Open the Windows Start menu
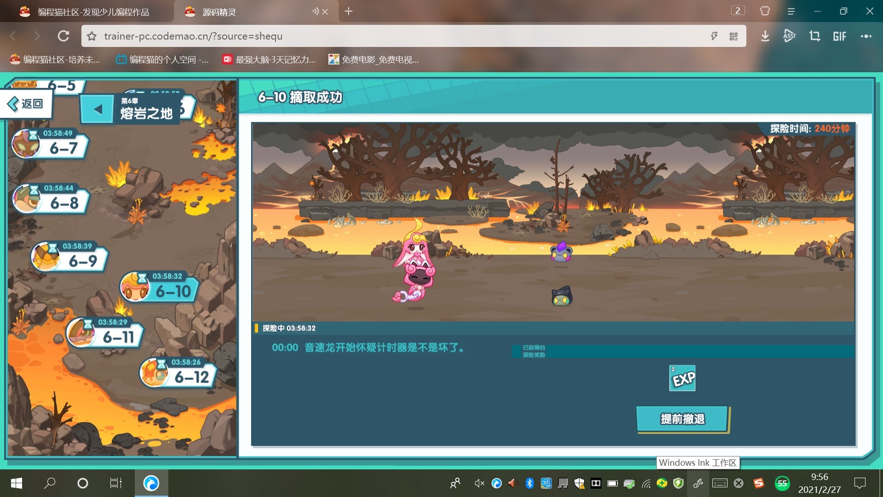Screen dimensions: 883x497 [x=17, y=483]
